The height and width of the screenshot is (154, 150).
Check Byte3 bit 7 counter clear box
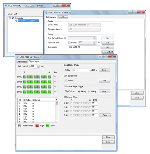pos(71,115)
